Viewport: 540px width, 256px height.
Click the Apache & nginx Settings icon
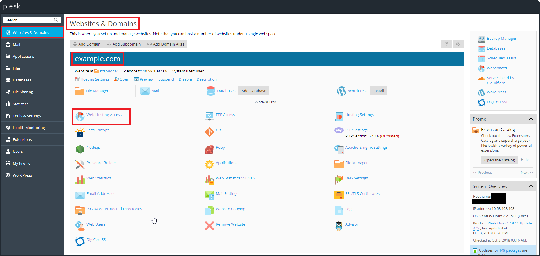[339, 149]
